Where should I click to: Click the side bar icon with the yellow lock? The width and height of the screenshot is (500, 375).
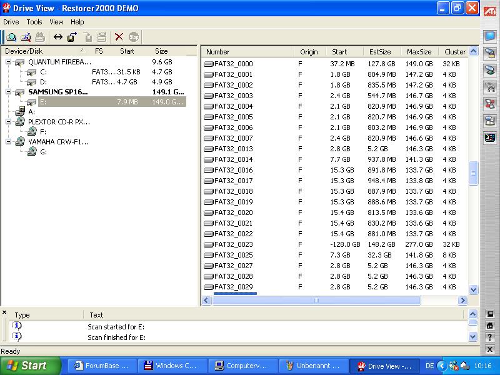pyautogui.click(x=489, y=53)
